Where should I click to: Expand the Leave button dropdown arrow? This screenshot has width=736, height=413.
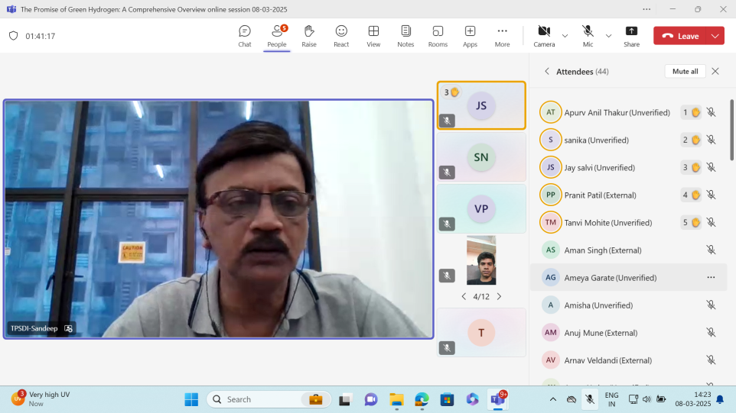click(x=715, y=36)
